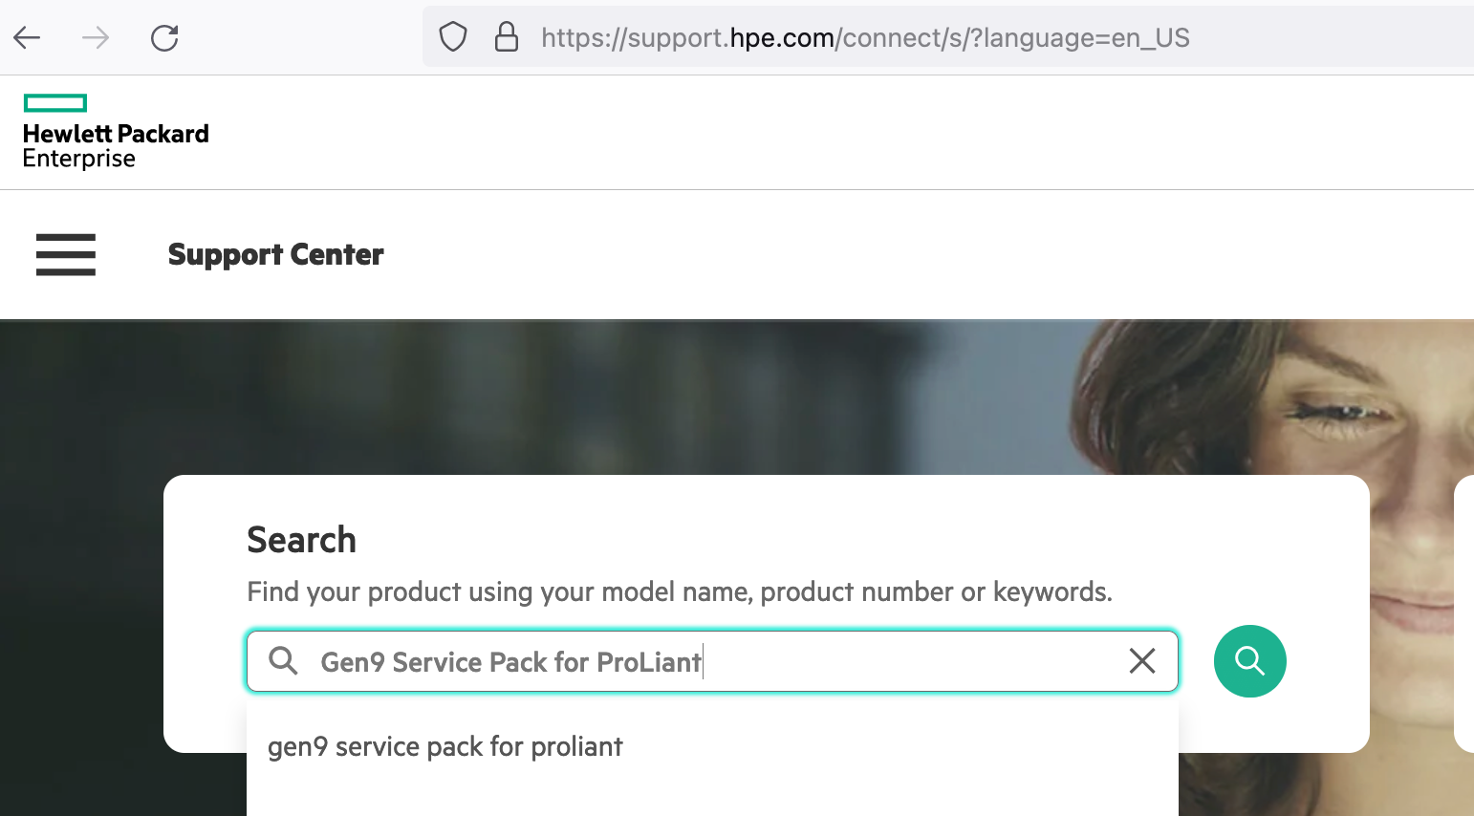This screenshot has height=816, width=1474.
Task: Go back with the browser back arrow
Action: coord(27,38)
